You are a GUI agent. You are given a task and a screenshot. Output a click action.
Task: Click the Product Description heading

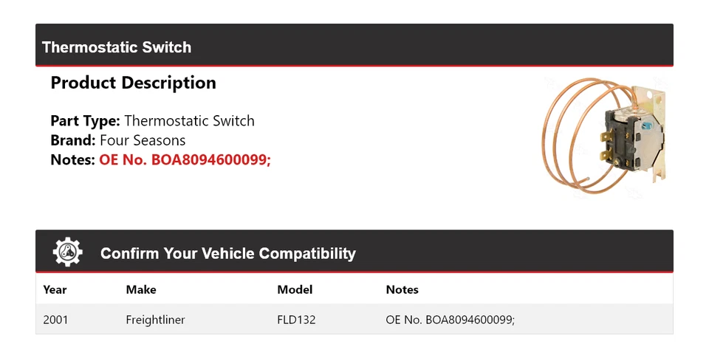(133, 83)
